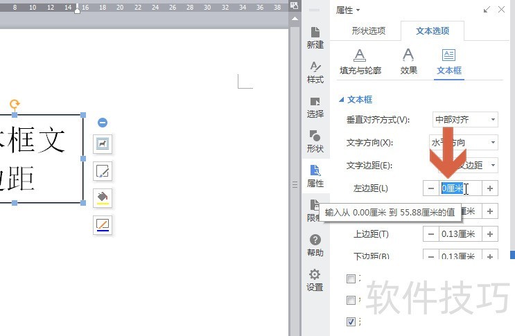Click the ruler toggle icon at top right of document

pos(295,6)
